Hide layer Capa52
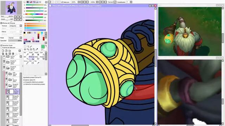This screenshot has height=126, width=225. 7,114
